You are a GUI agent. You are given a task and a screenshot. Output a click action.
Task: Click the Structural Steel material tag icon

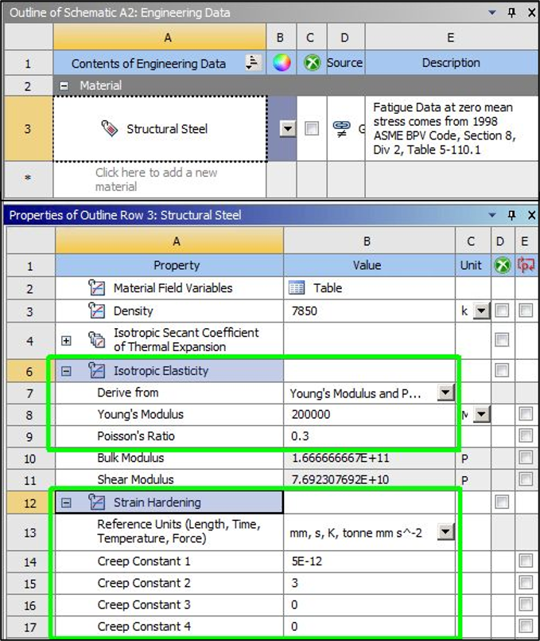tap(110, 128)
